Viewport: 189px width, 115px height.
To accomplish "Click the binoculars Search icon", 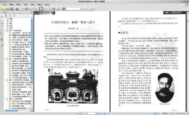I will (64, 9).
